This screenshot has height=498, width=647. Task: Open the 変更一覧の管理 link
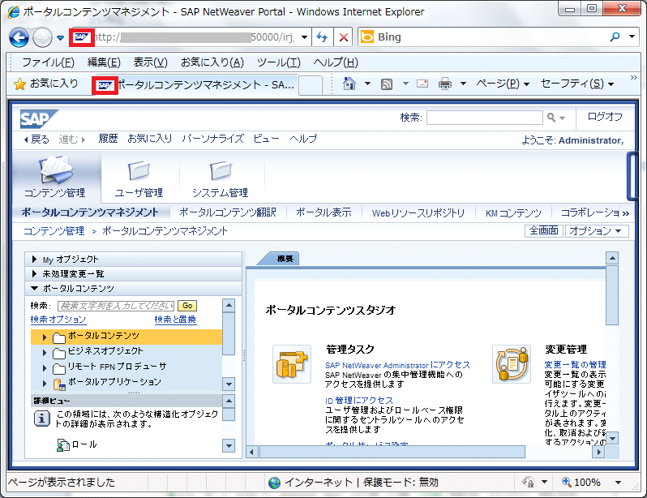pyautogui.click(x=575, y=365)
